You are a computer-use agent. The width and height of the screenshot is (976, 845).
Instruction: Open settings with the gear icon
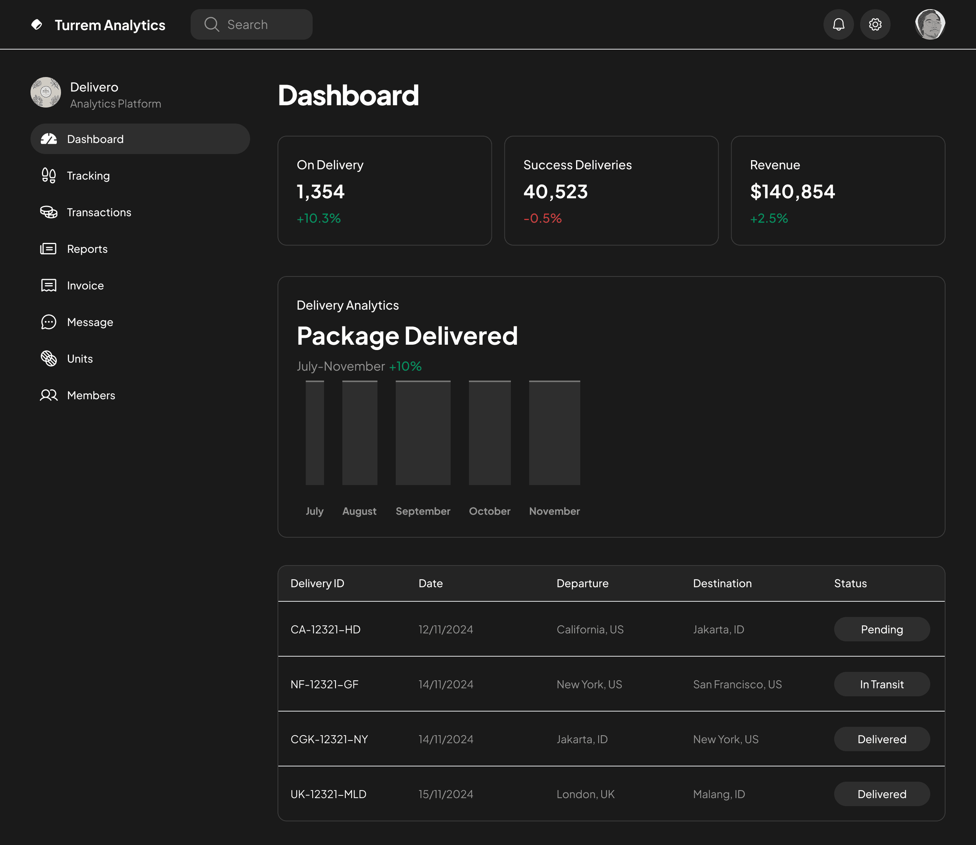coord(875,24)
